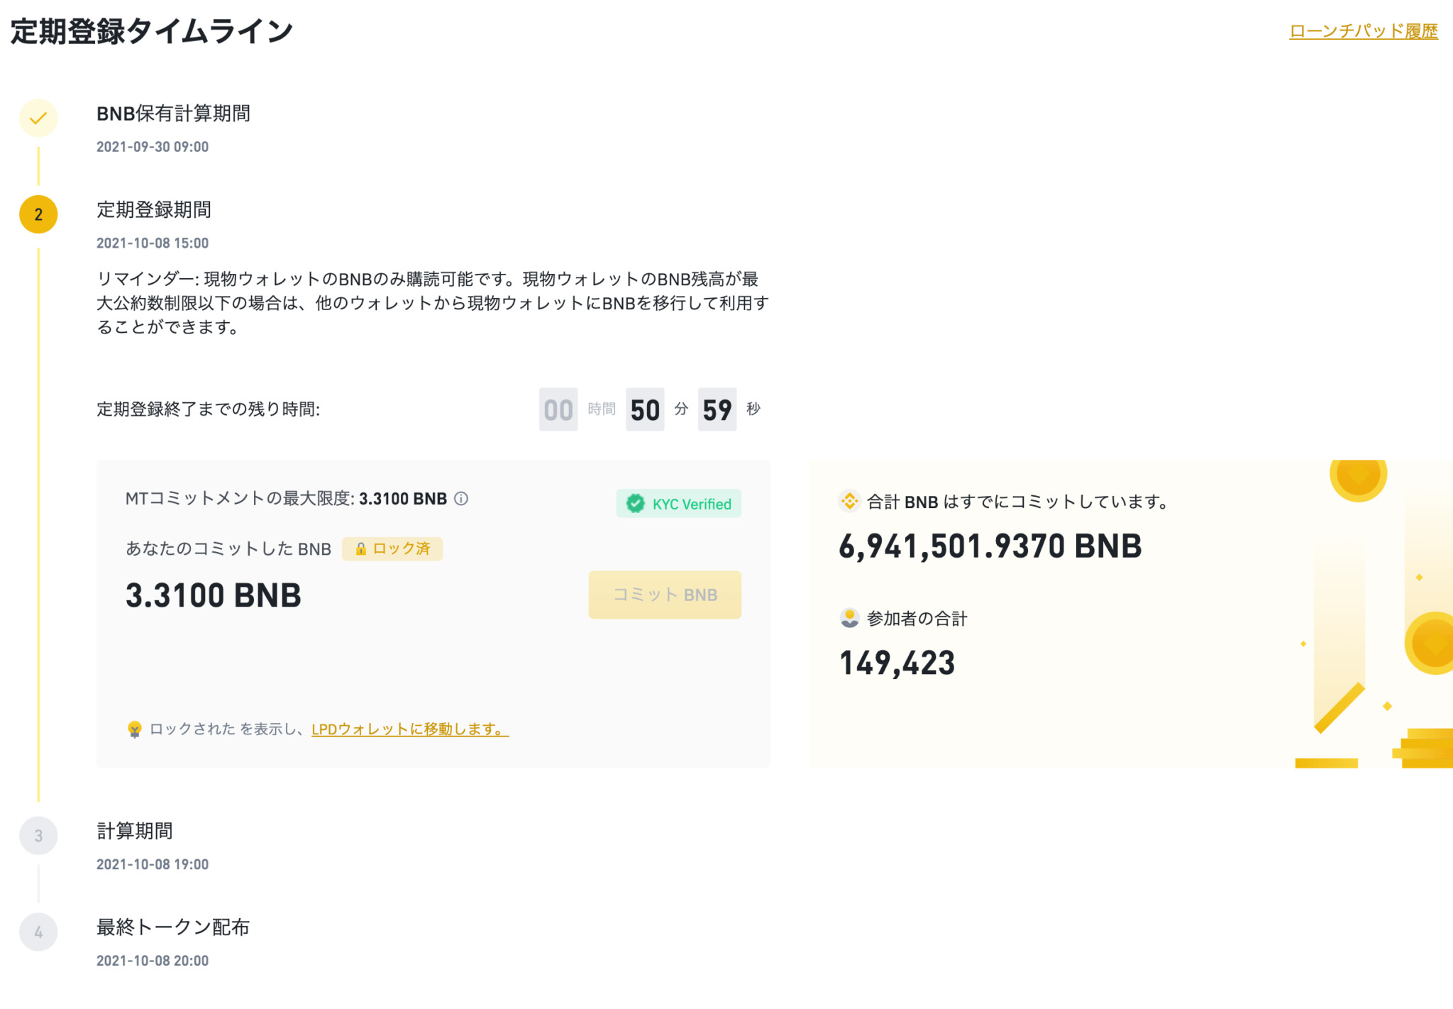
Task: Select timeline step 2 marker
Action: click(x=38, y=214)
